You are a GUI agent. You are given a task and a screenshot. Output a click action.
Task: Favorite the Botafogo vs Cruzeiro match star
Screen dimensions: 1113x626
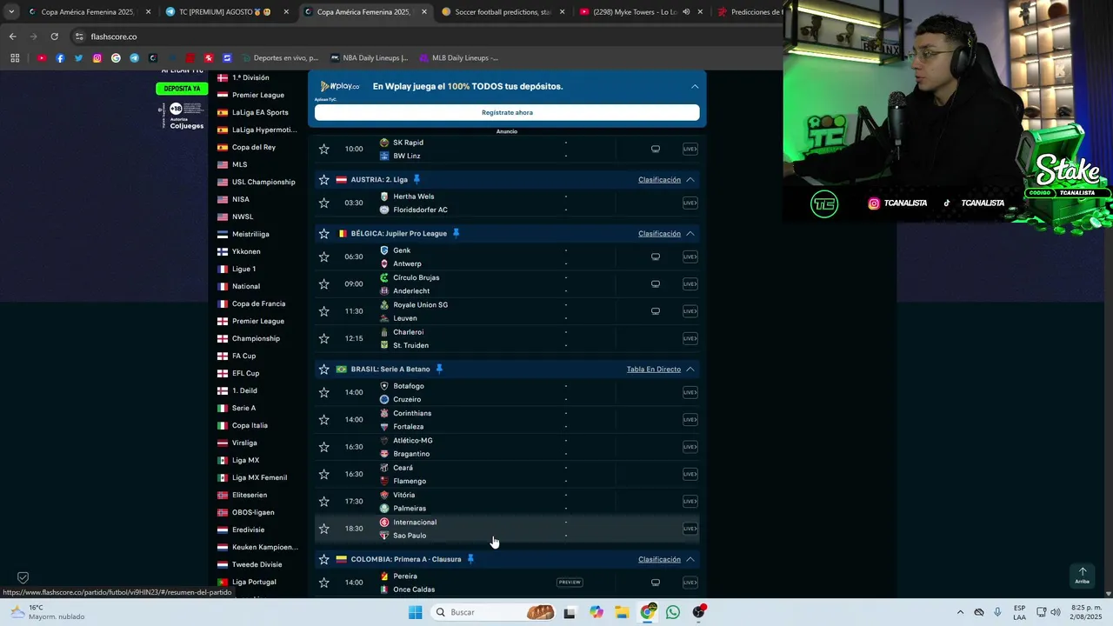click(323, 392)
